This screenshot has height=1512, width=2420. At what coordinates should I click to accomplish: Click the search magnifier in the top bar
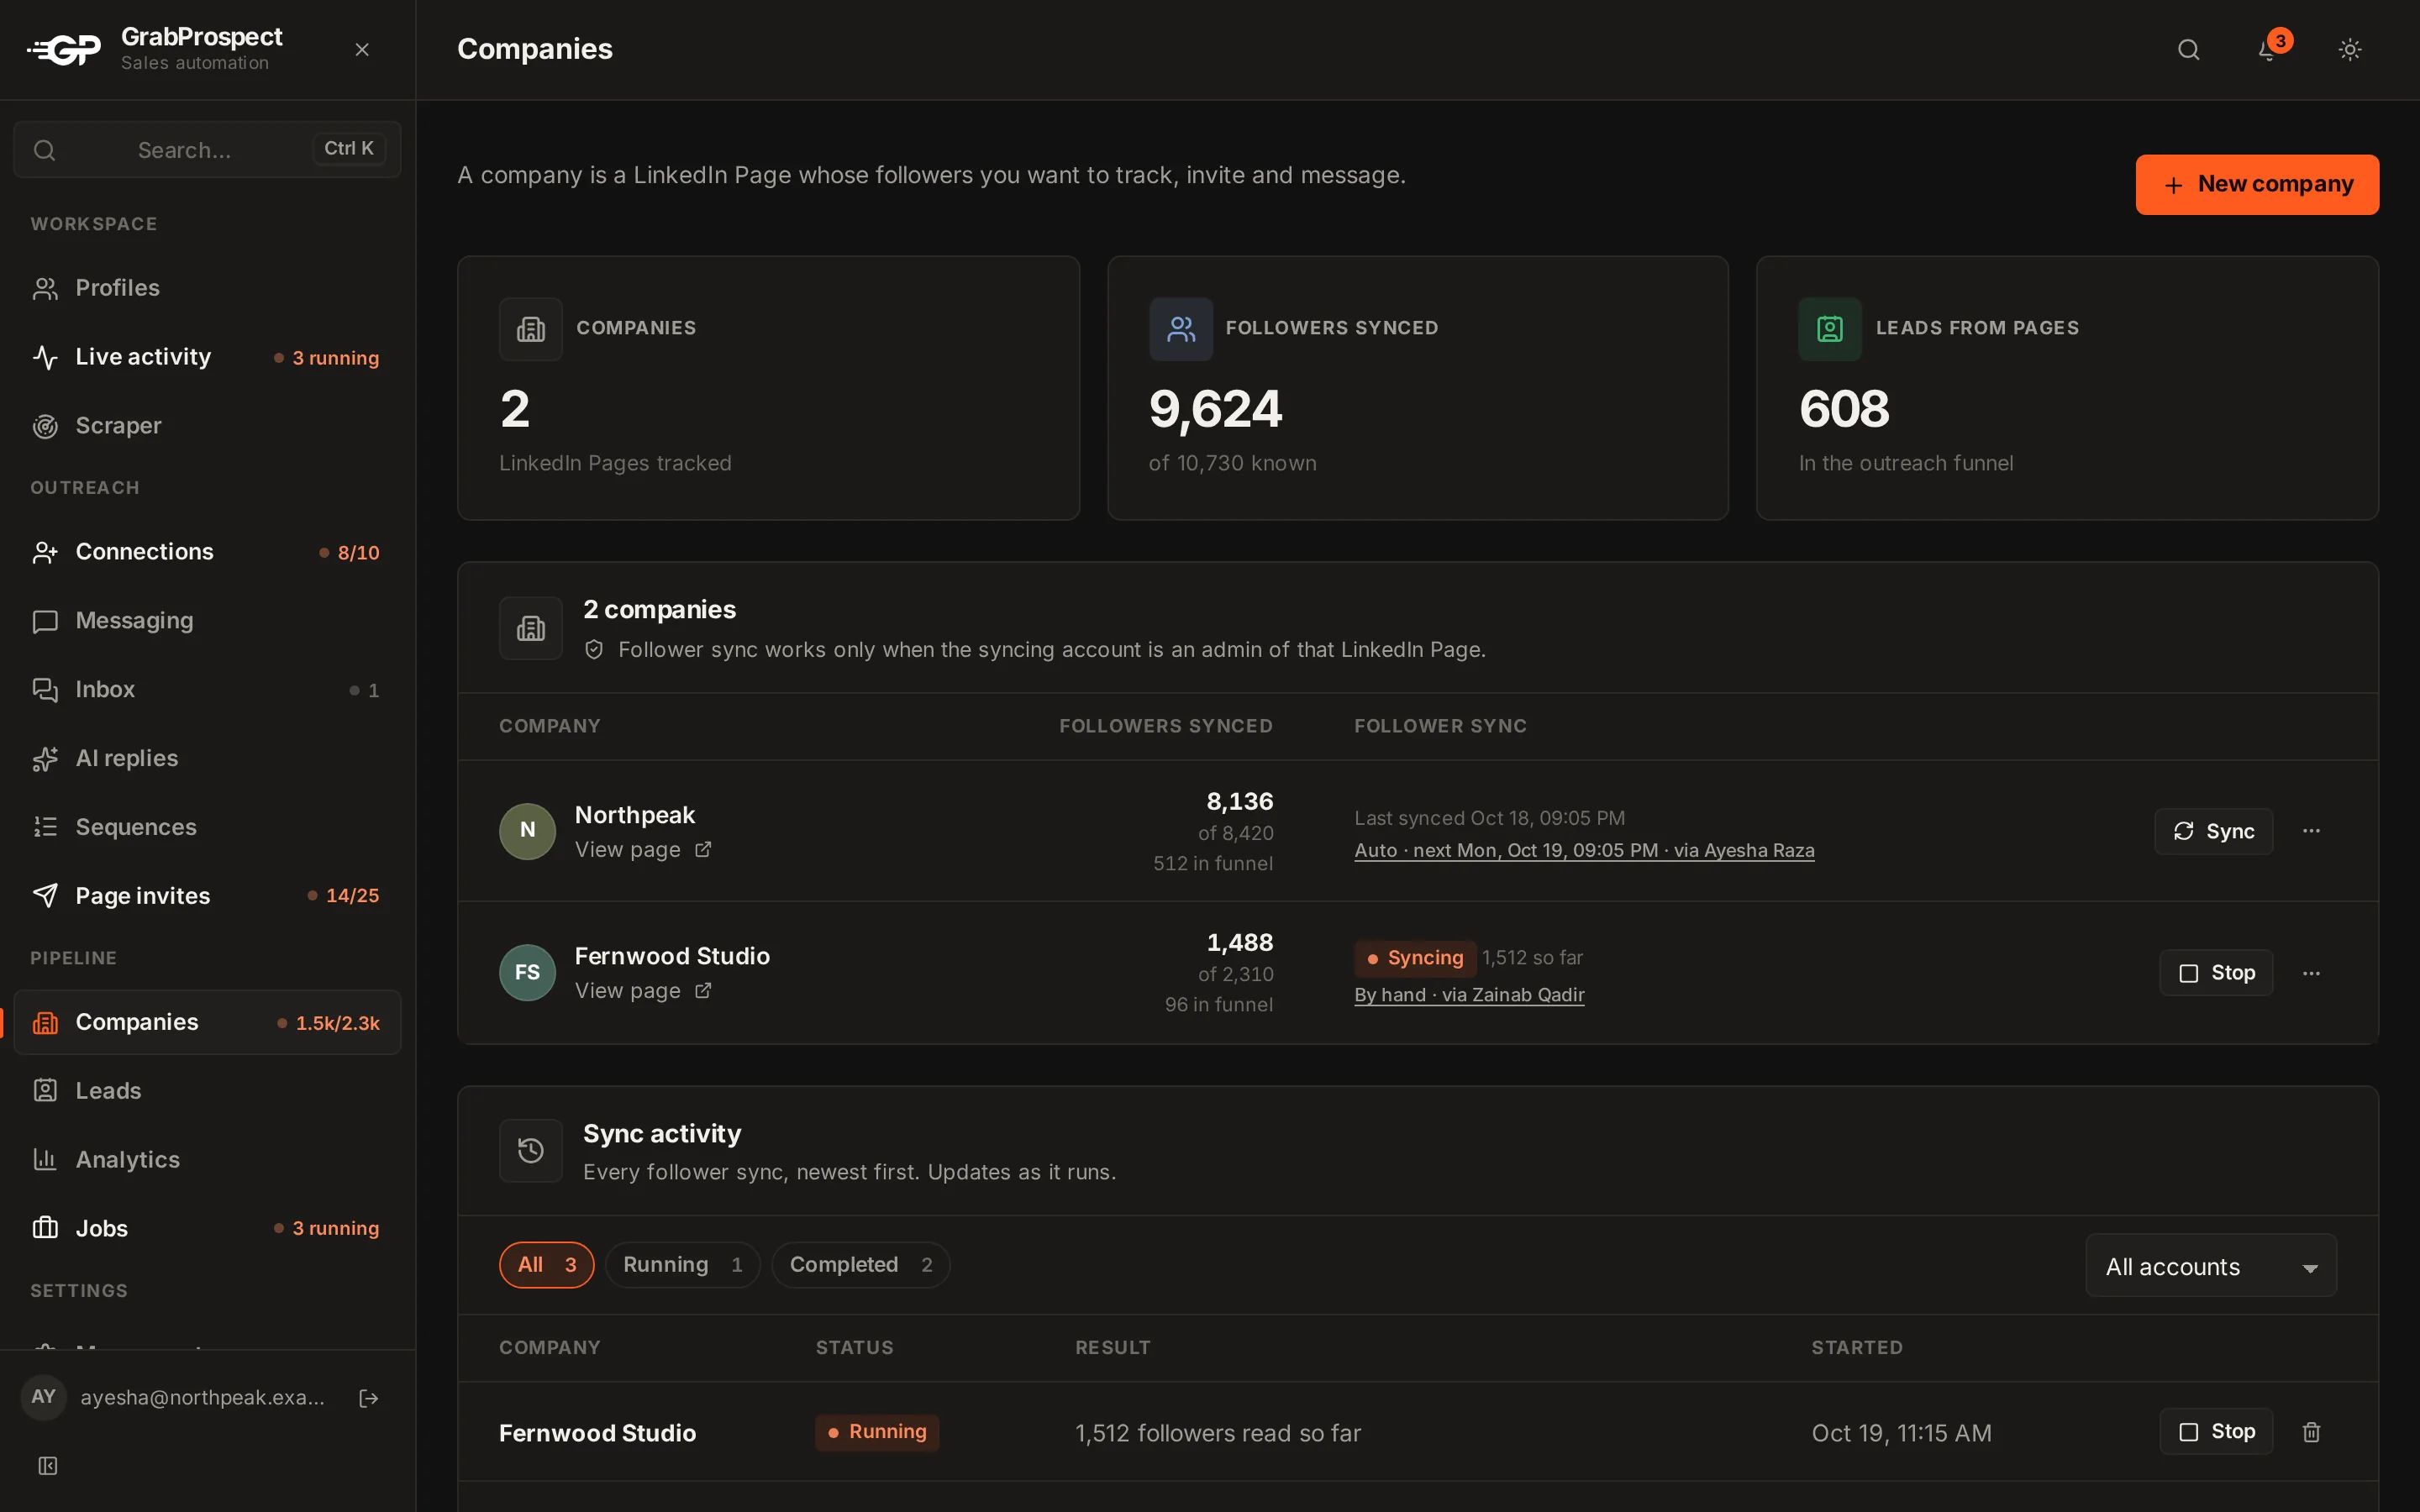coord(2188,49)
